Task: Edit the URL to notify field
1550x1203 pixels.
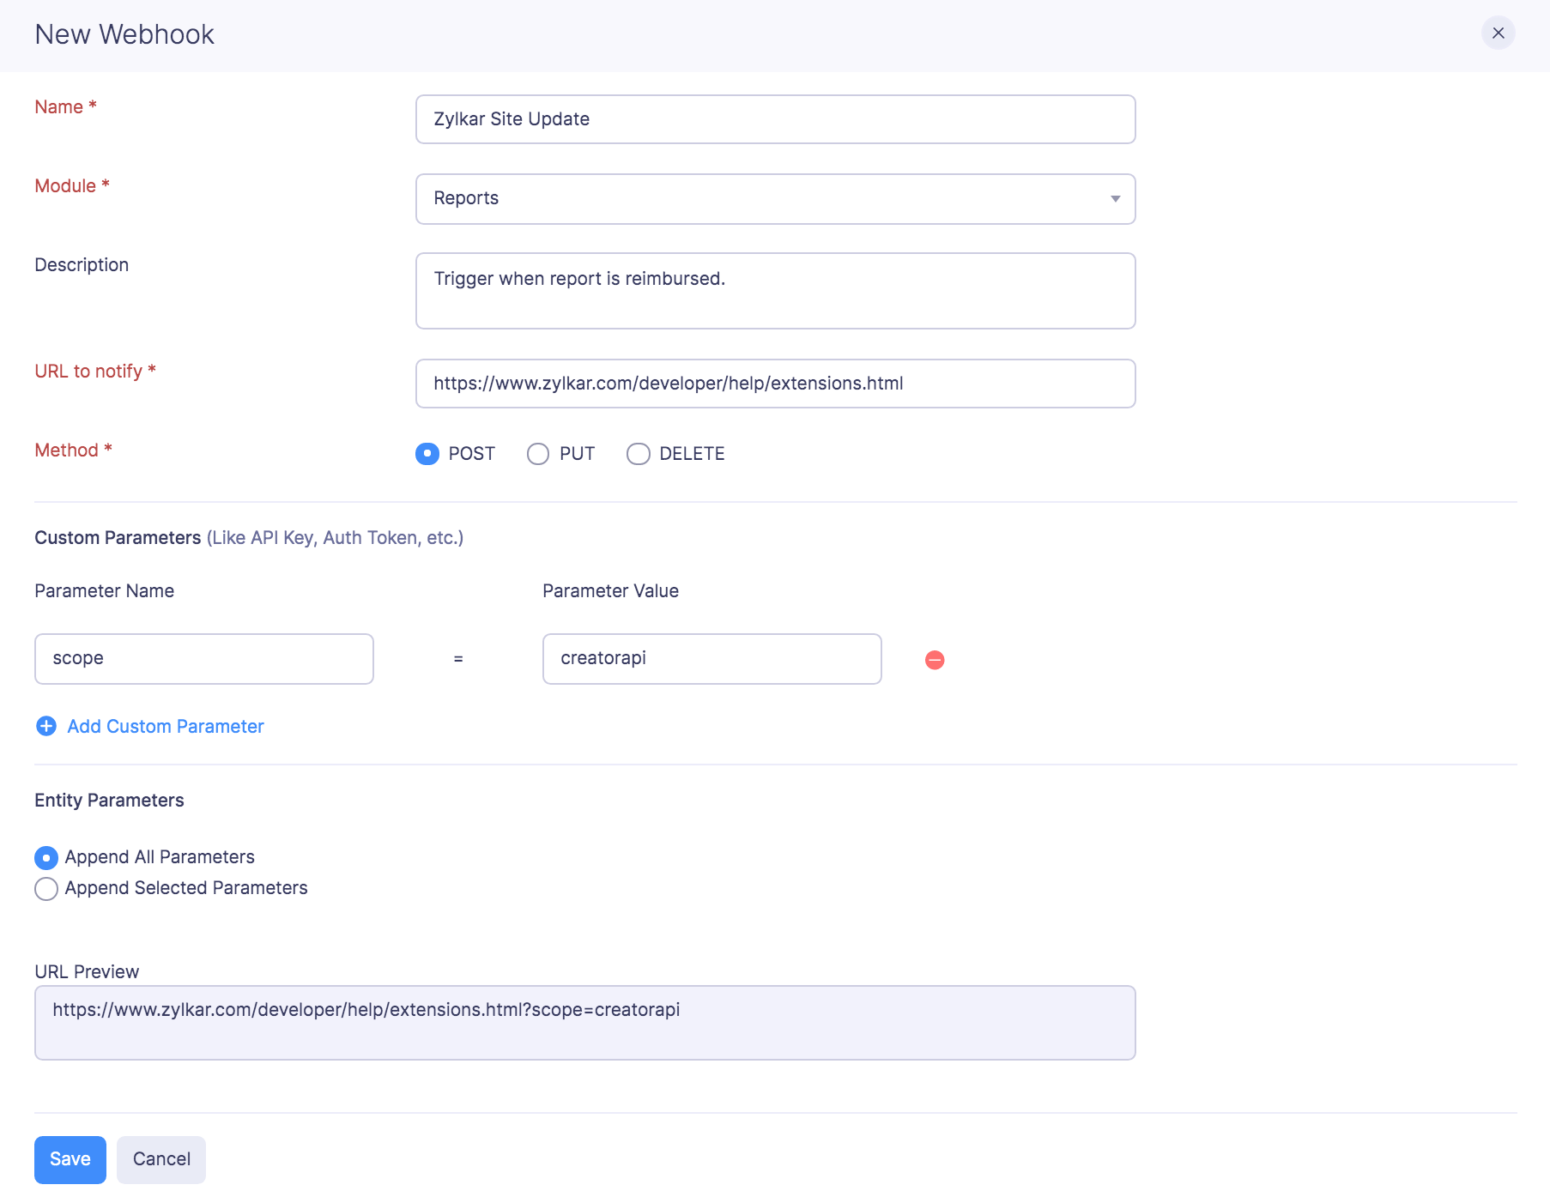Action: 775,384
